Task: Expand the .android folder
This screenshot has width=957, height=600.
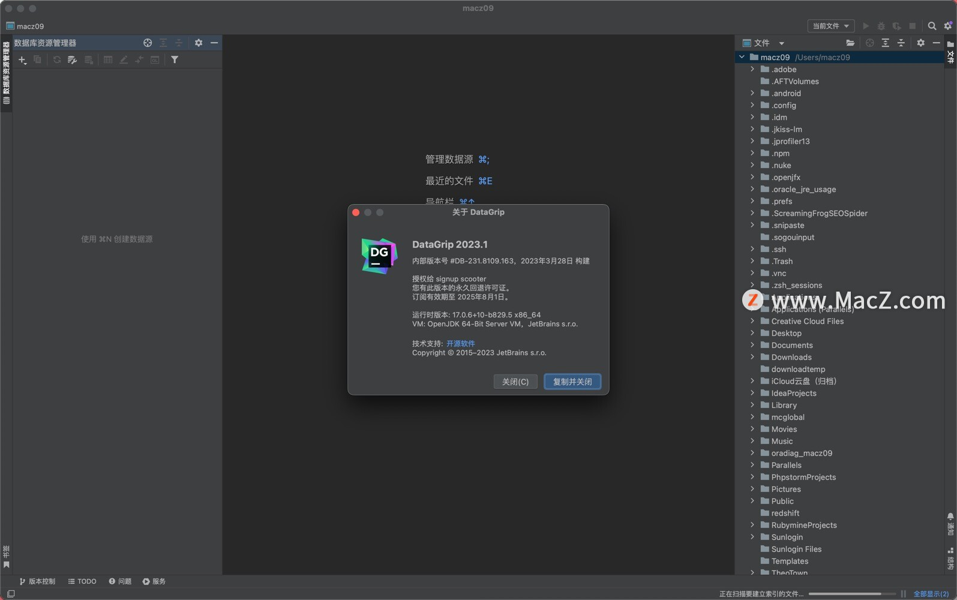Action: 752,93
